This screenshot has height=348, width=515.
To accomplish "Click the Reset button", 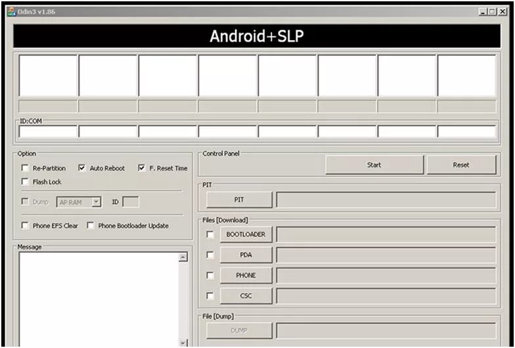I will [461, 165].
